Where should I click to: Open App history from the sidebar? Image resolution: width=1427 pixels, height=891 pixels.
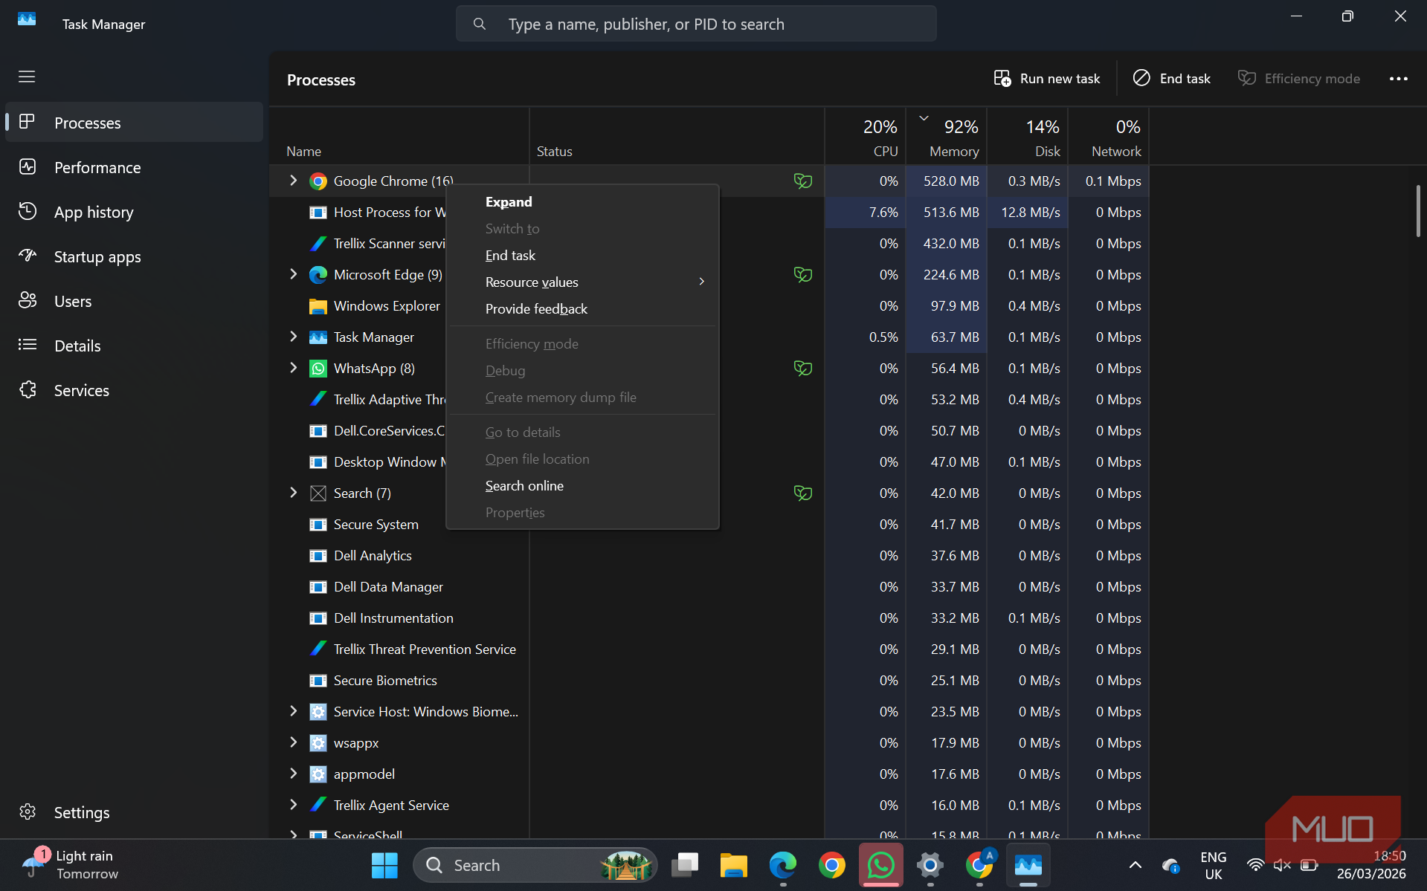[134, 212]
